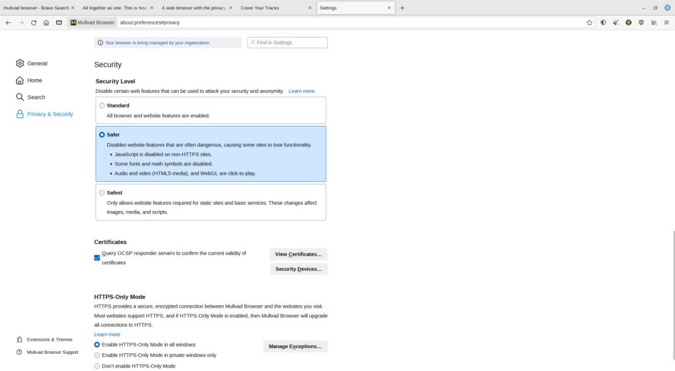
Task: Click the security level shield icon in toolbar
Action: click(x=602, y=22)
